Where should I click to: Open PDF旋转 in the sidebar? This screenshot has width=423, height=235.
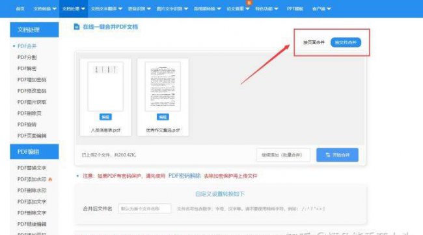tap(27, 125)
